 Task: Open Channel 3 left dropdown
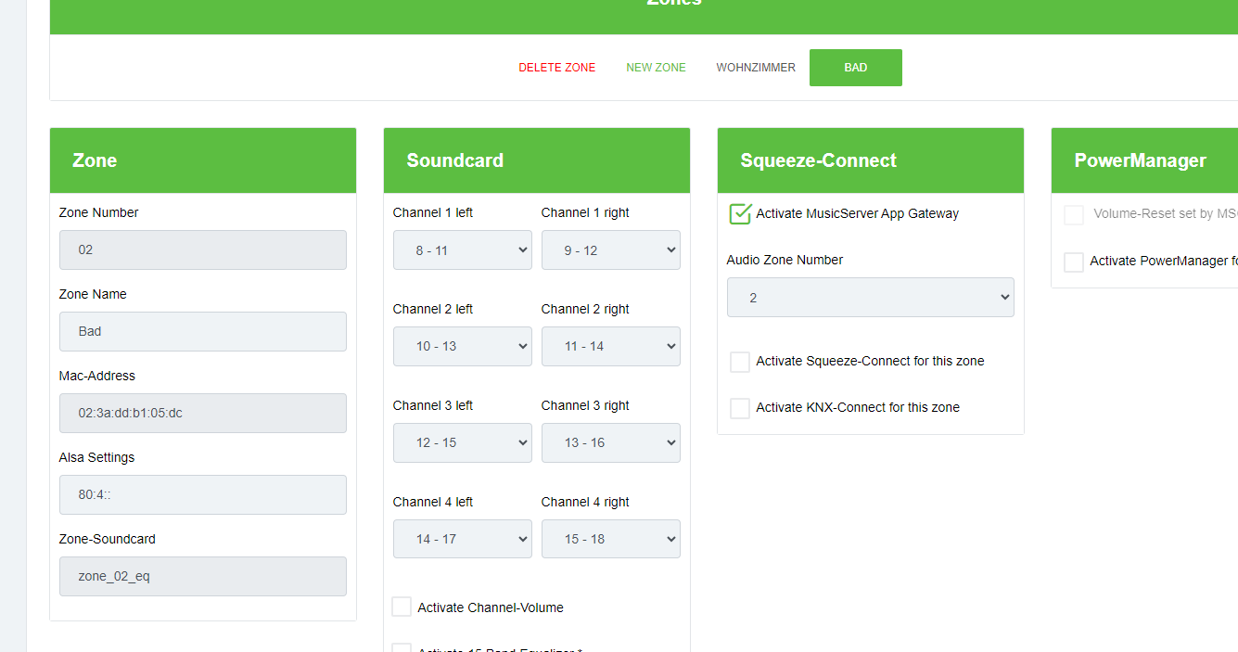462,443
